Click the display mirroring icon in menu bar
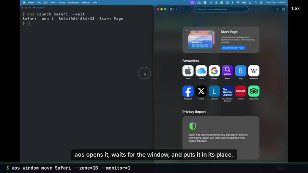 pos(227,2)
